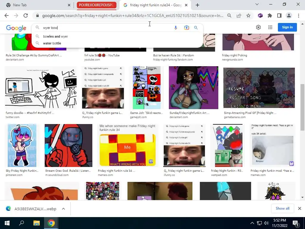Go to Google logo homepage
Viewport: 305px width, 229px height.
16,28
